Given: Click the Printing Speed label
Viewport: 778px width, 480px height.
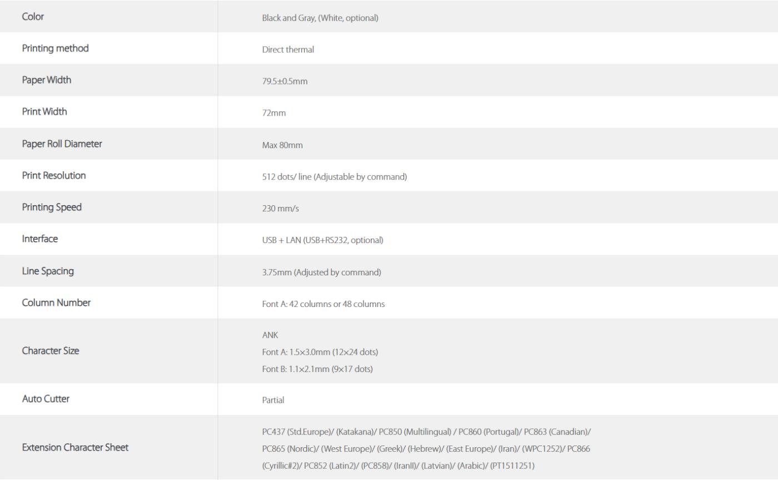Looking at the screenshot, I should pos(52,207).
